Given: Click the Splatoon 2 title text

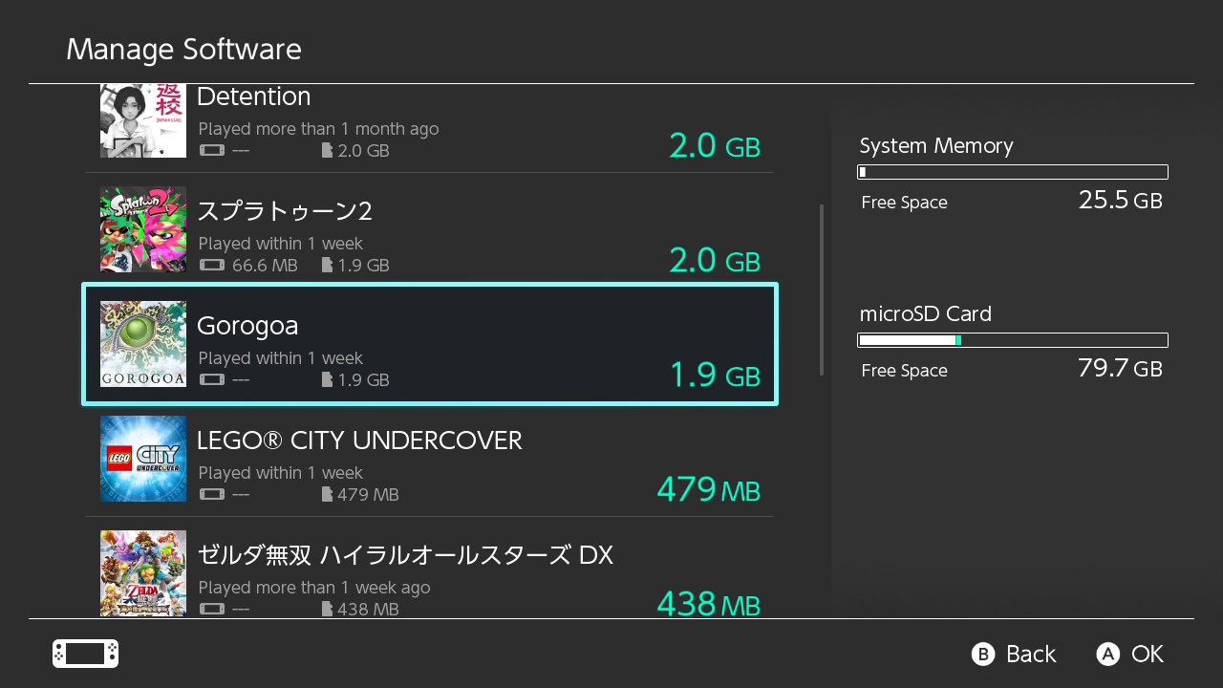Looking at the screenshot, I should point(284,212).
